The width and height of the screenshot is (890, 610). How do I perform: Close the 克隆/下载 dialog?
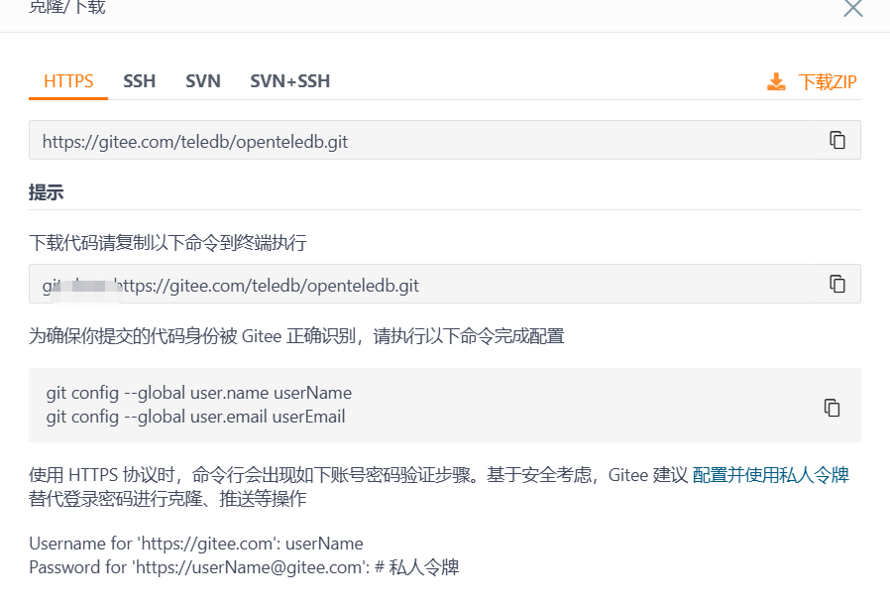coord(852,9)
